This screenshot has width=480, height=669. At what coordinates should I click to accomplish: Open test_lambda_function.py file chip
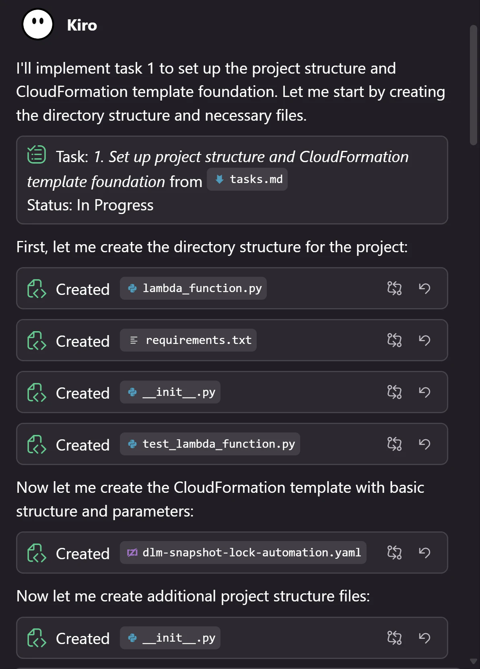coord(210,444)
